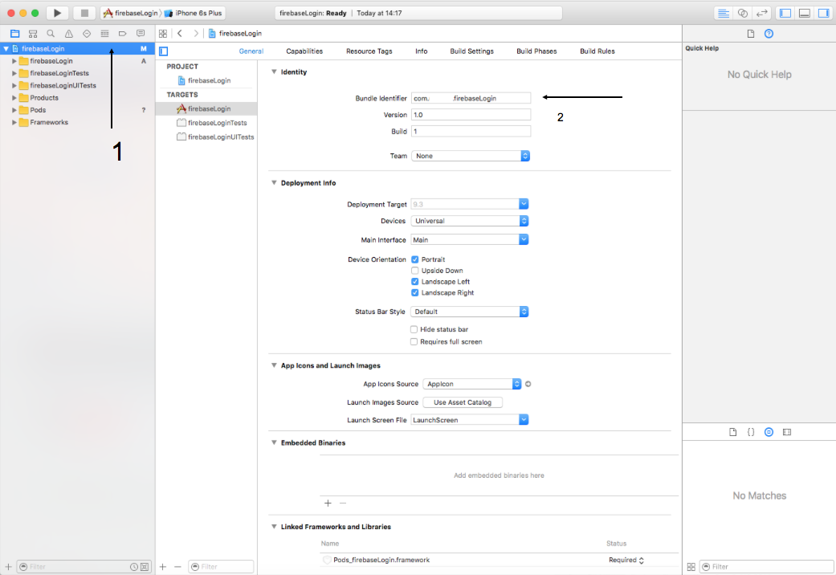Collapse the Deployment Info section
Image resolution: width=836 pixels, height=575 pixels.
274,183
